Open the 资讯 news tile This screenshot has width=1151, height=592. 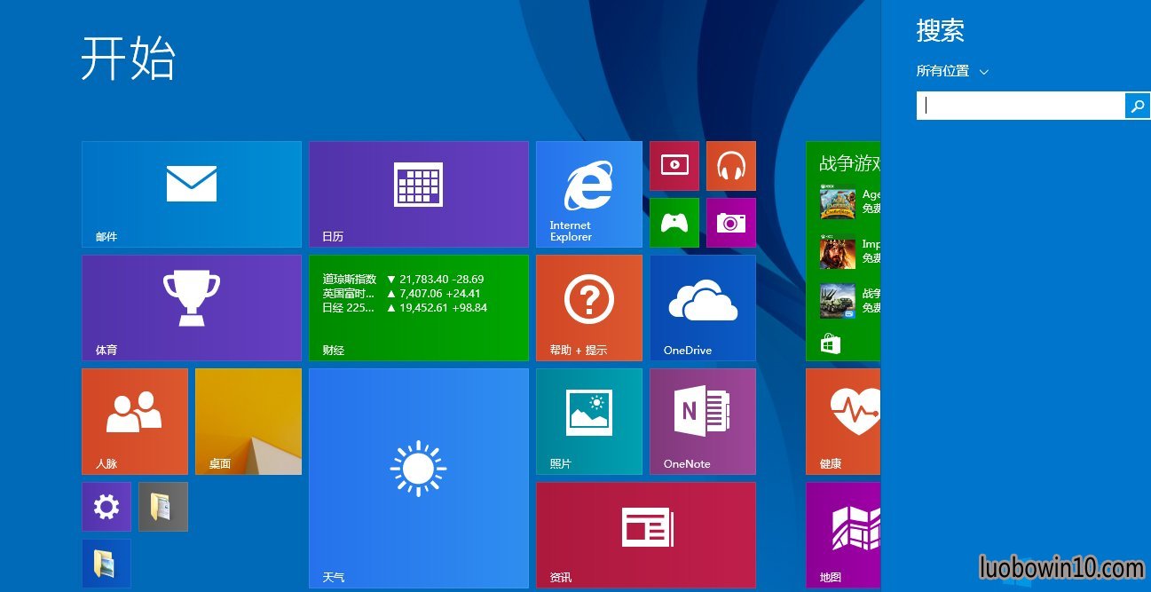646,535
